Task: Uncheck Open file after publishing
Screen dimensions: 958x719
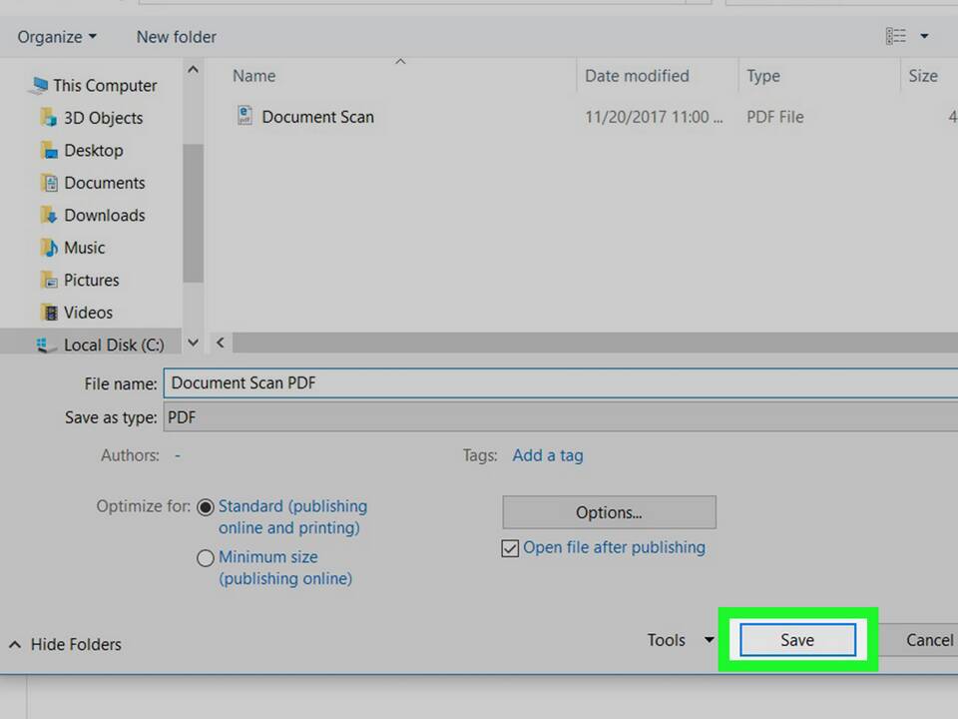Action: point(510,548)
